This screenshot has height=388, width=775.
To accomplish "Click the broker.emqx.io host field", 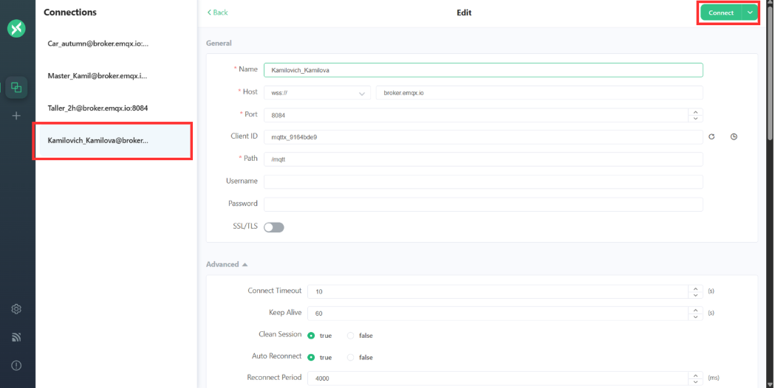I will pos(539,93).
